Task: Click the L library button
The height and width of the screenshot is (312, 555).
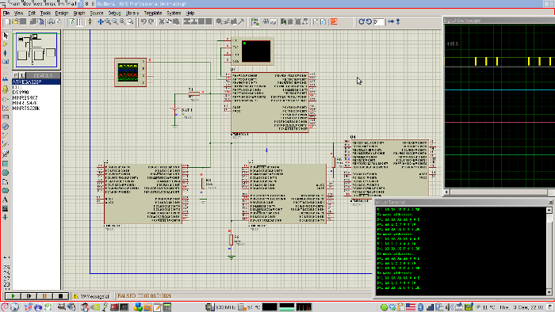Action: click(22, 75)
